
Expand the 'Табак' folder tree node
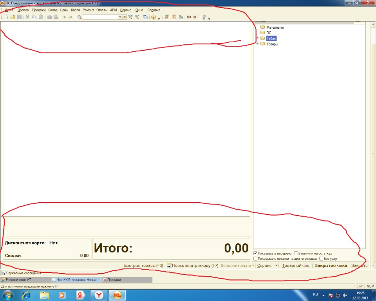click(x=257, y=38)
